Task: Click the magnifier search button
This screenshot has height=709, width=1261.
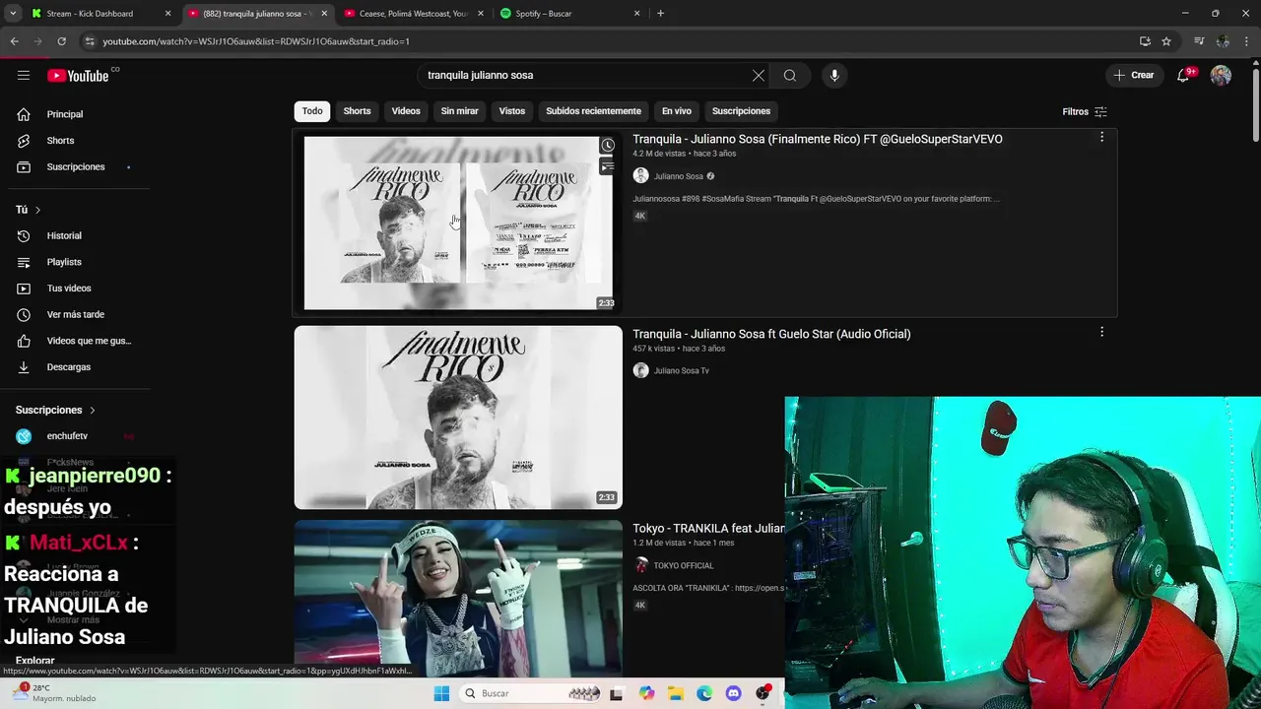Action: click(x=790, y=76)
